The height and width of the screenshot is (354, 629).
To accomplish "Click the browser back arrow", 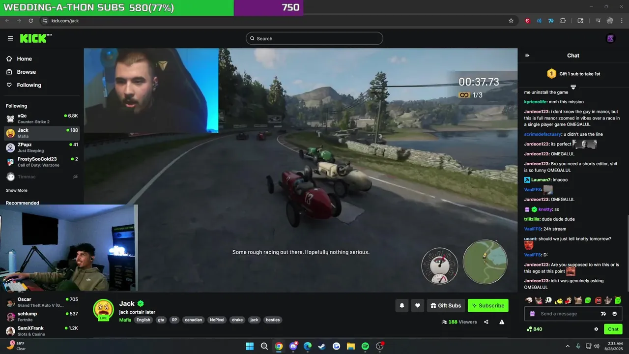I will pyautogui.click(x=7, y=21).
